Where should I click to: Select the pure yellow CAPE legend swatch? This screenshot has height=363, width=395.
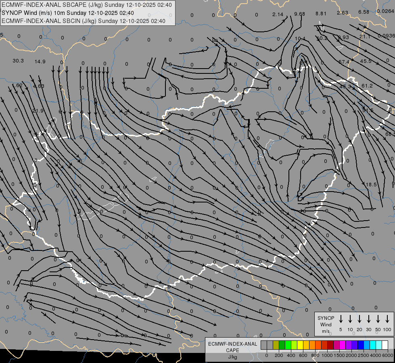(x=300, y=345)
